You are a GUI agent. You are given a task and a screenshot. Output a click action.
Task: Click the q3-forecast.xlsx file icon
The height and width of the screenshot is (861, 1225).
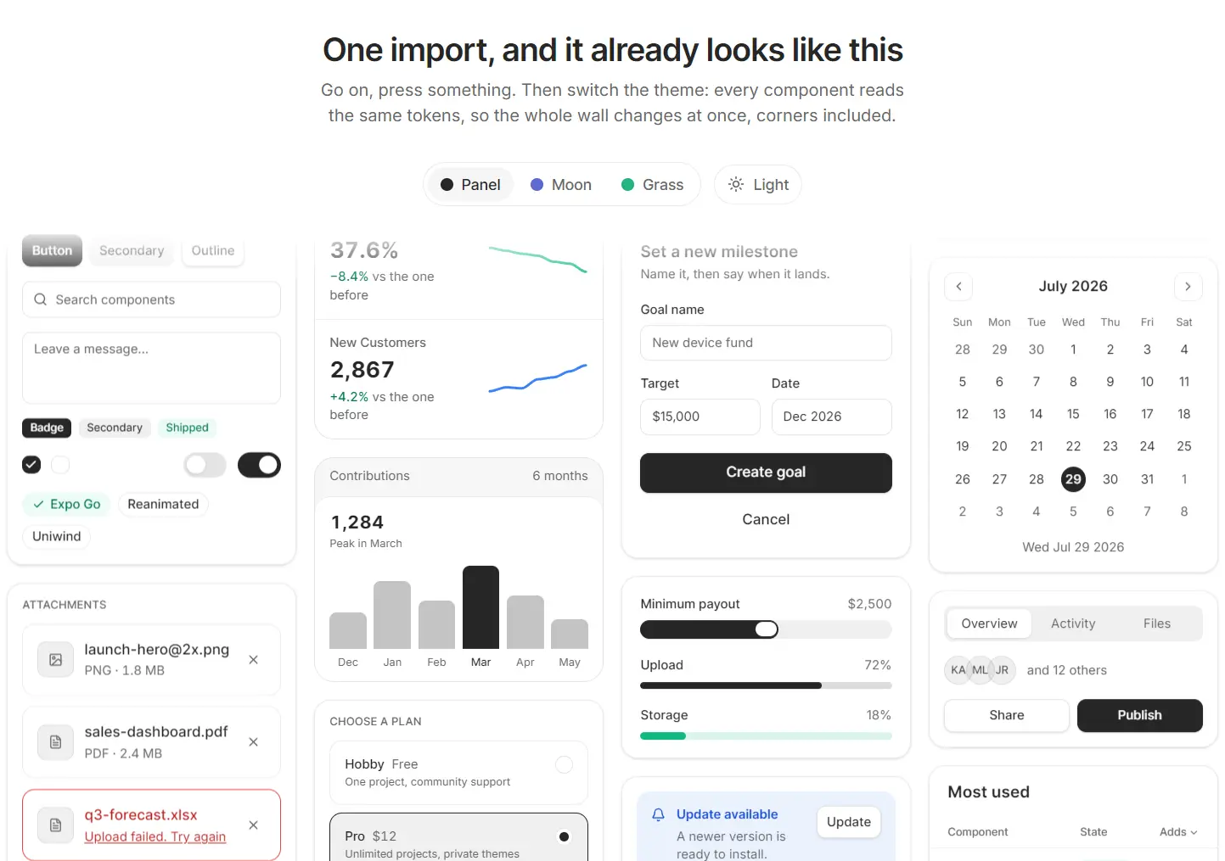pos(56,825)
